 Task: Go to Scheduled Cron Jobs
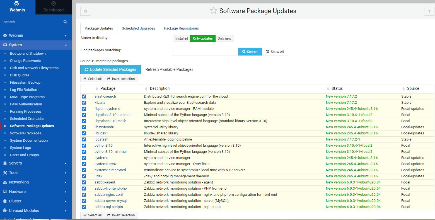pyautogui.click(x=27, y=119)
